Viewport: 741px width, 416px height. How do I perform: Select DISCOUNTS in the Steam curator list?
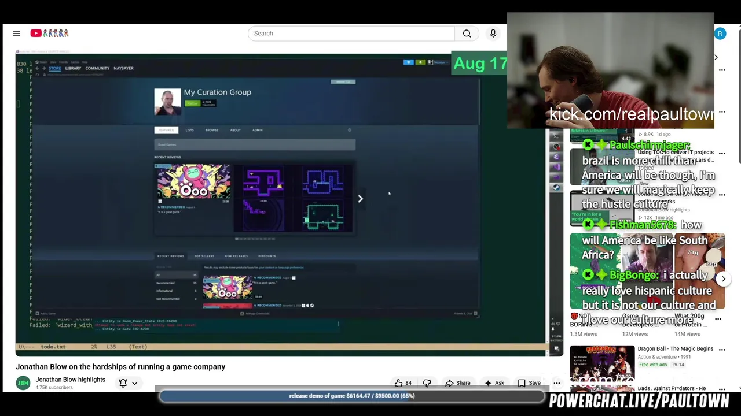(267, 256)
